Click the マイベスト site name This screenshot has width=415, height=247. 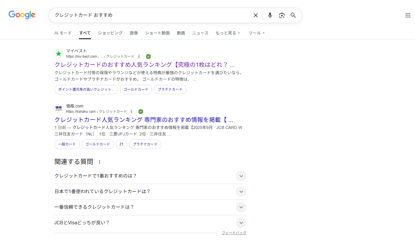tap(77, 51)
